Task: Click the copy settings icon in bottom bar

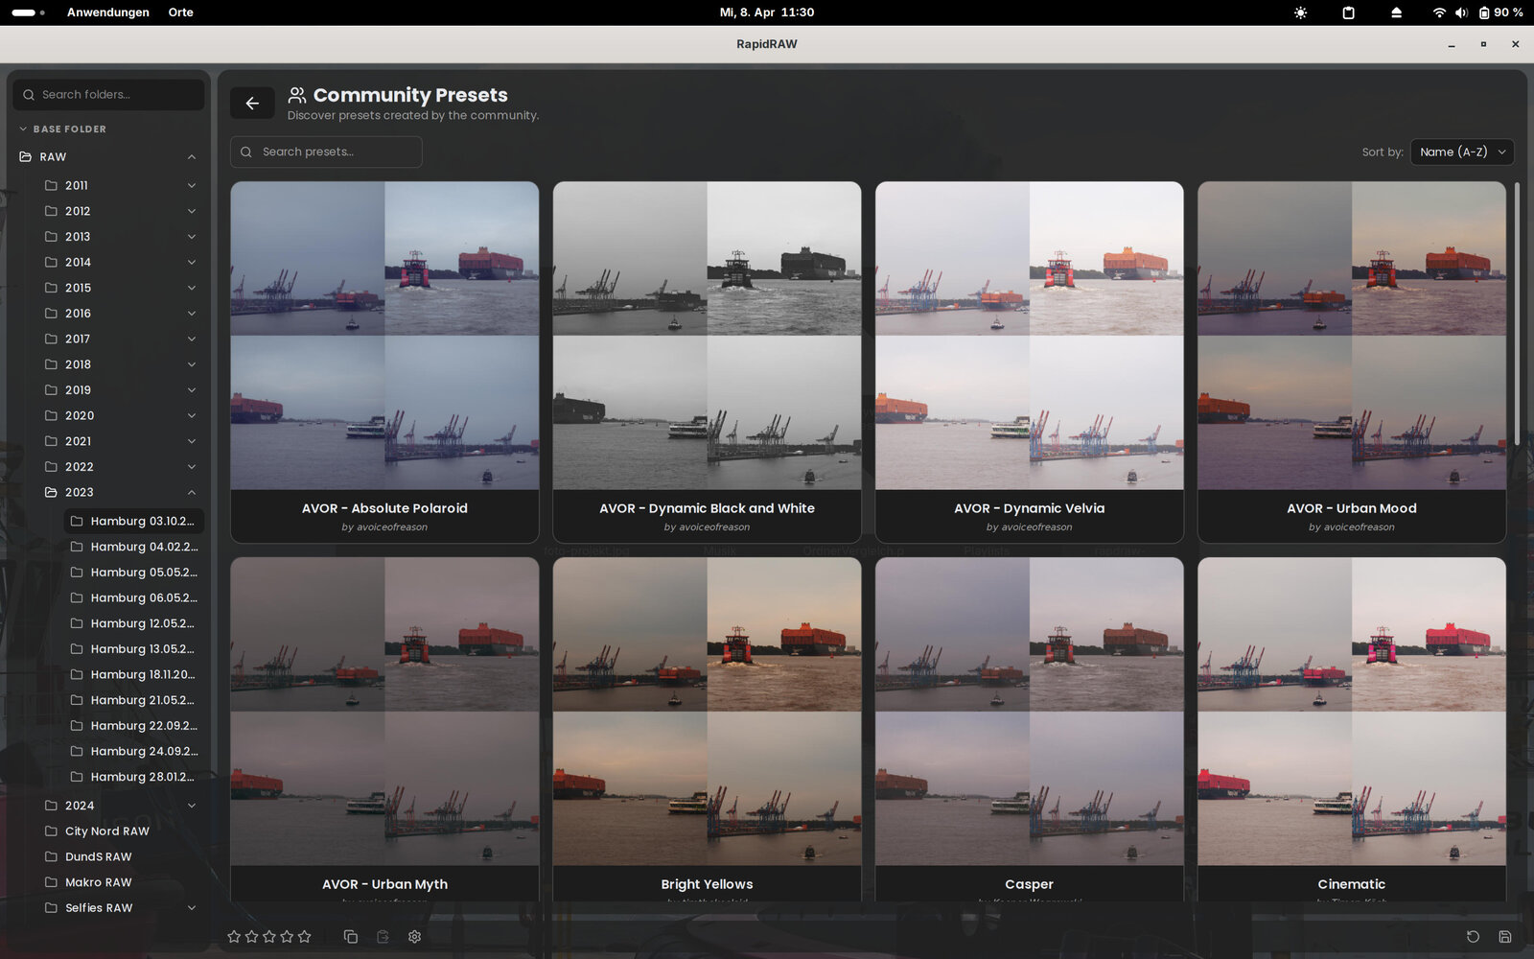Action: pyautogui.click(x=350, y=937)
